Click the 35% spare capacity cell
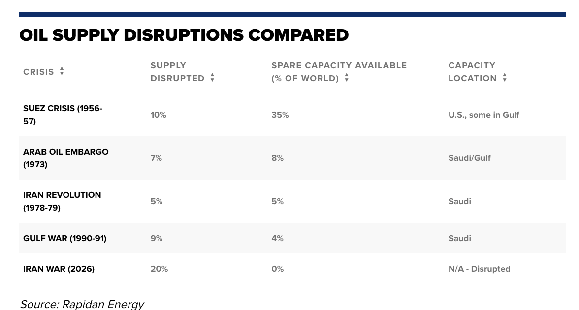 (280, 115)
